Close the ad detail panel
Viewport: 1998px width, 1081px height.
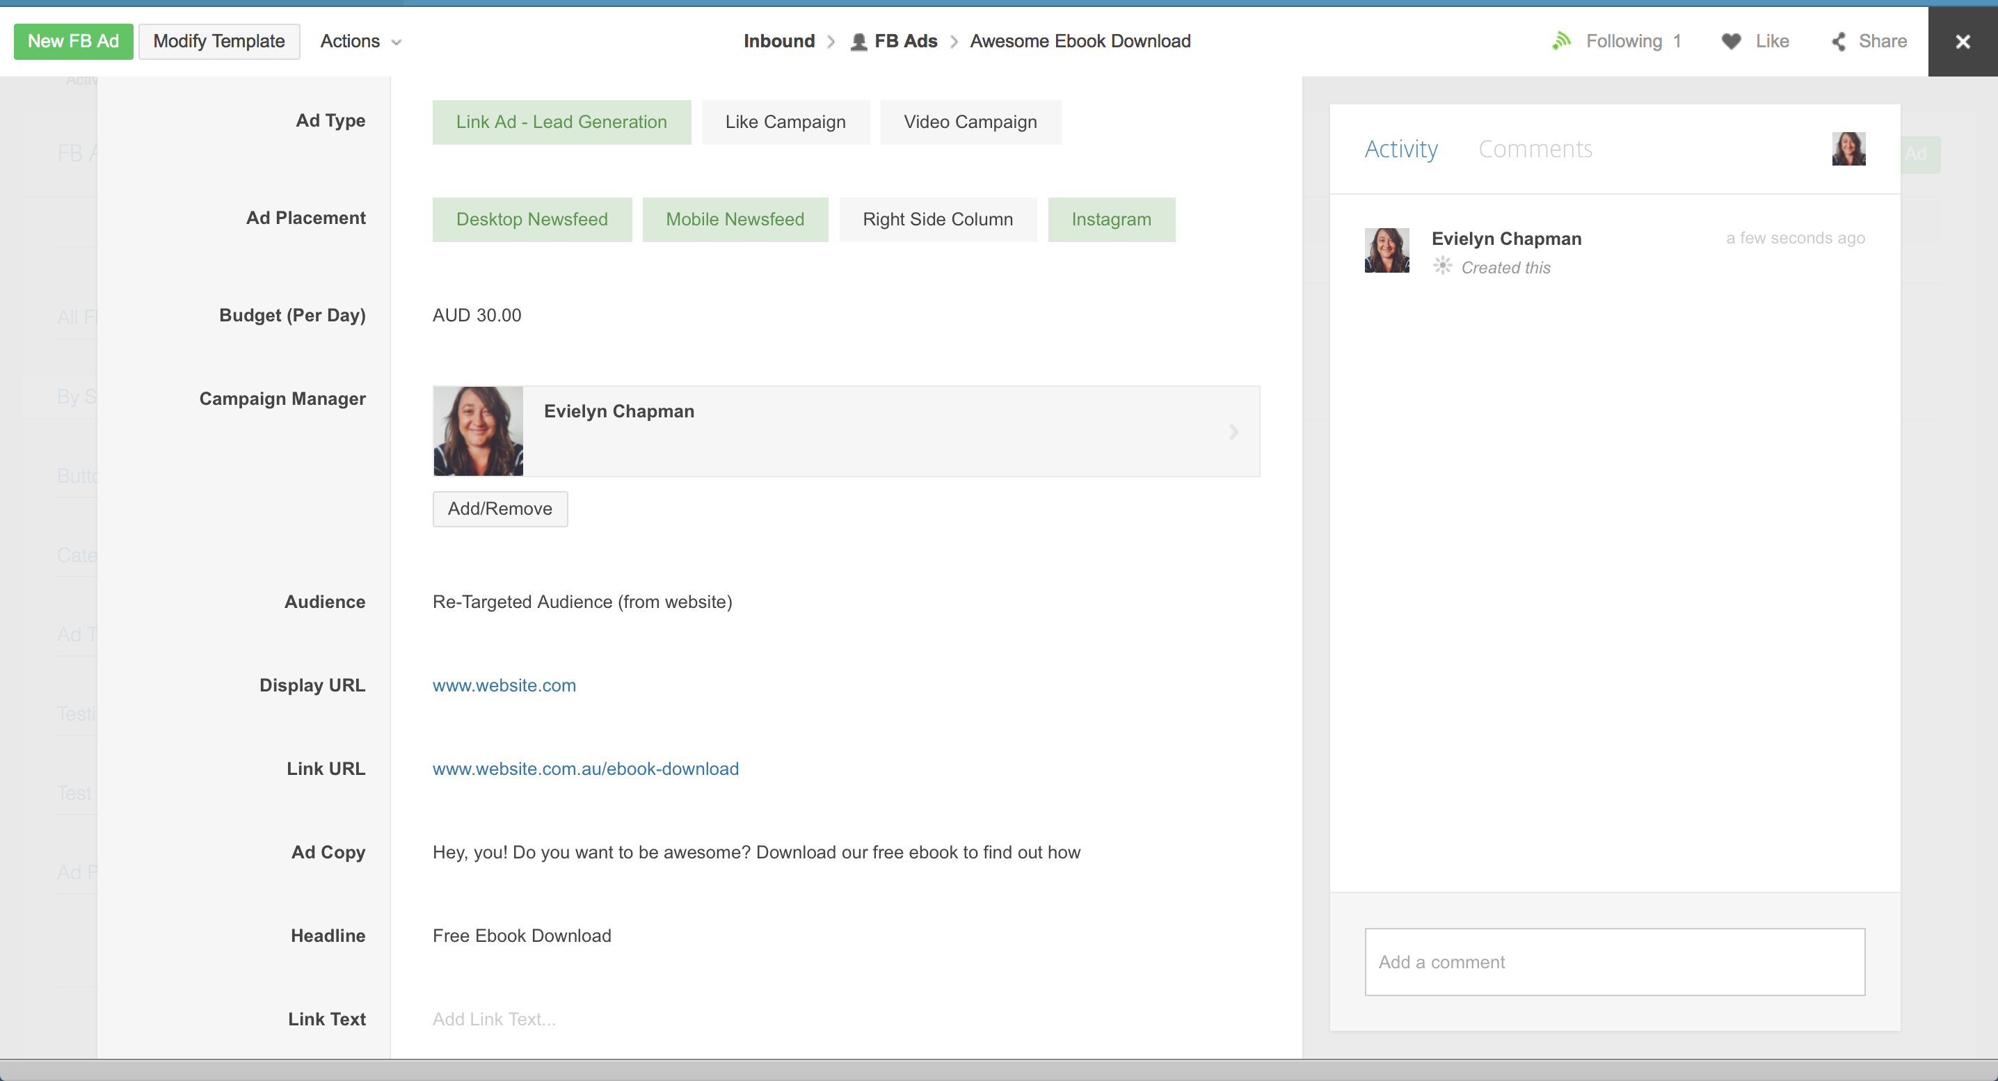click(x=1963, y=41)
